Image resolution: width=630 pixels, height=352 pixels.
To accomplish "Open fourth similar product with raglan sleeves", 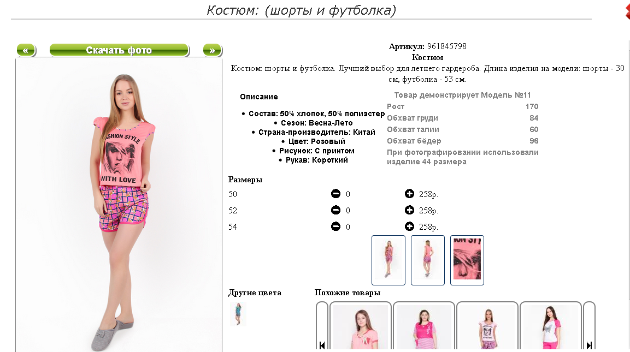I will click(x=551, y=327).
